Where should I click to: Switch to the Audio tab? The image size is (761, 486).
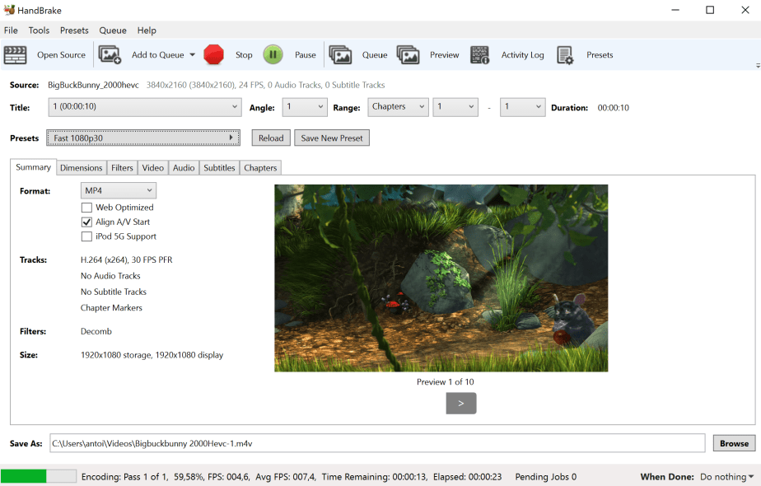click(184, 167)
